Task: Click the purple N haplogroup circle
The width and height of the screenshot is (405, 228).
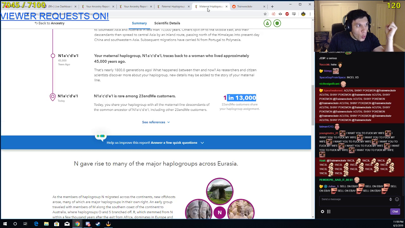Action: pyautogui.click(x=220, y=213)
